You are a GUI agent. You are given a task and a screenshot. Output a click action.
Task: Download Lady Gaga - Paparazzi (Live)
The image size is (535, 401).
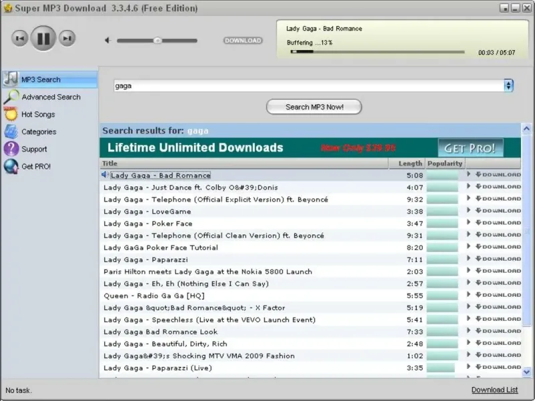coord(498,367)
